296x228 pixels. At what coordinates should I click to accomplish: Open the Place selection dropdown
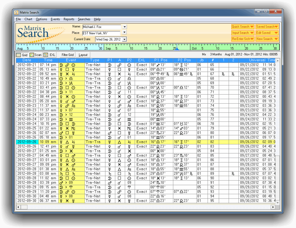pyautogui.click(x=124, y=33)
